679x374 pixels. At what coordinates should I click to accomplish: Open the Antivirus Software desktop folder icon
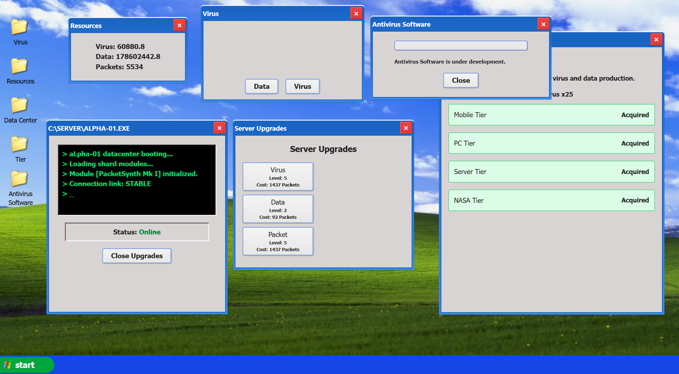20,188
